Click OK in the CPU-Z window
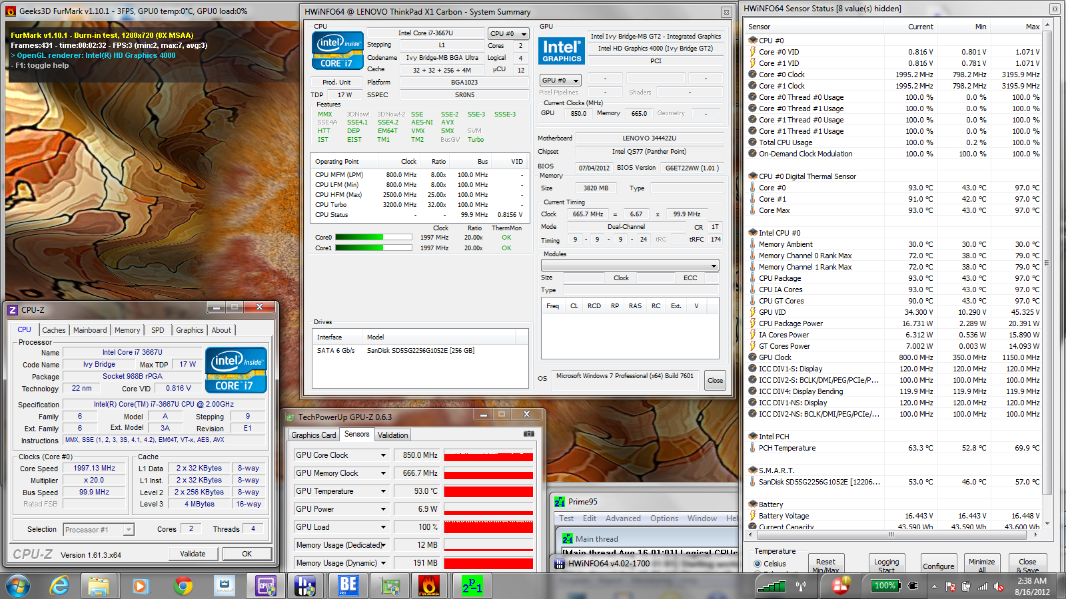The width and height of the screenshot is (1066, 599). (x=247, y=554)
